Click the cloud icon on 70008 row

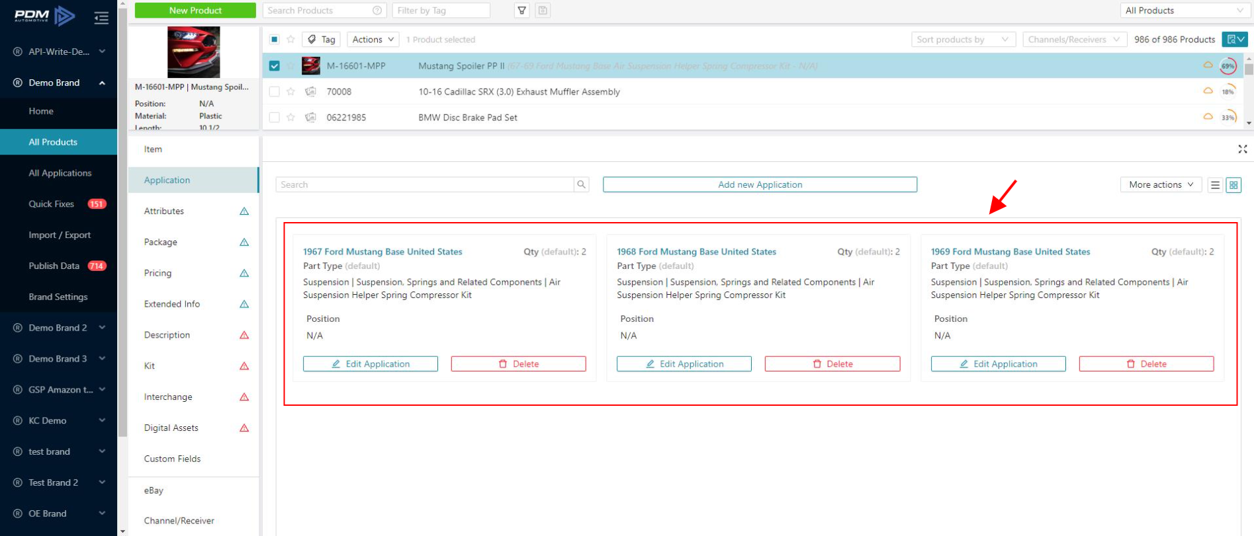[1208, 91]
